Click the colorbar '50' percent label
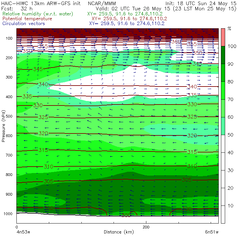This screenshot has width=238, height=238. tap(230, 135)
